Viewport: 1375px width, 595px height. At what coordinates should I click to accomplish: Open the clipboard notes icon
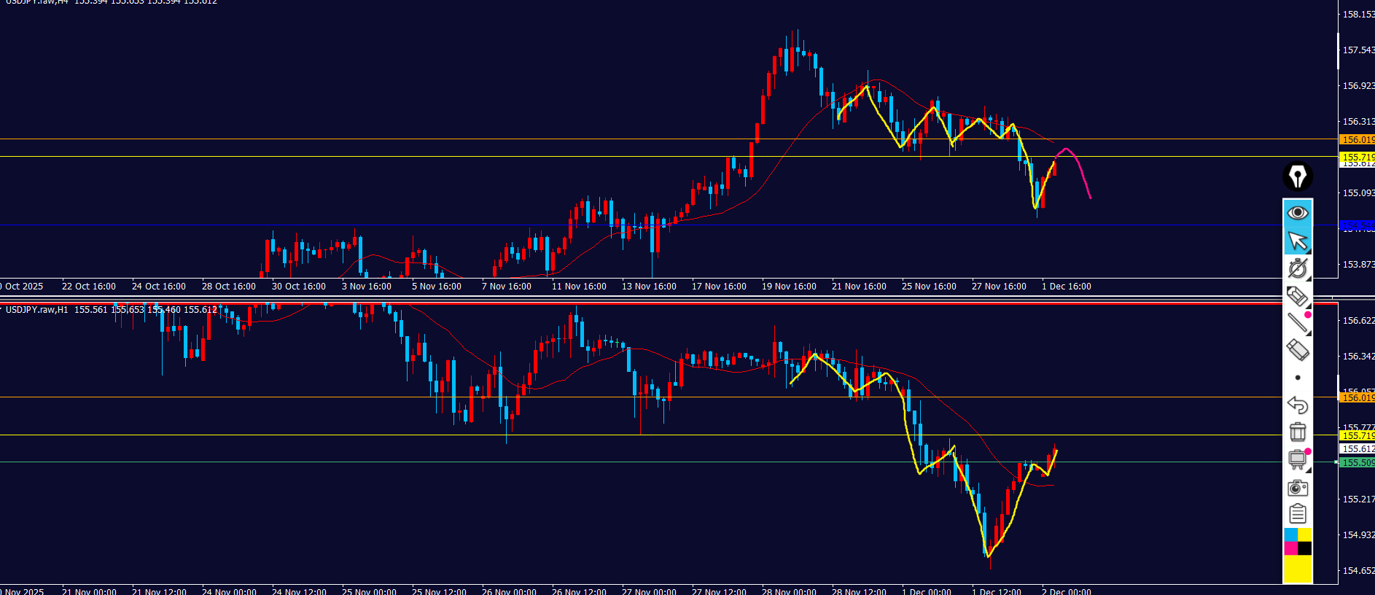click(1298, 514)
